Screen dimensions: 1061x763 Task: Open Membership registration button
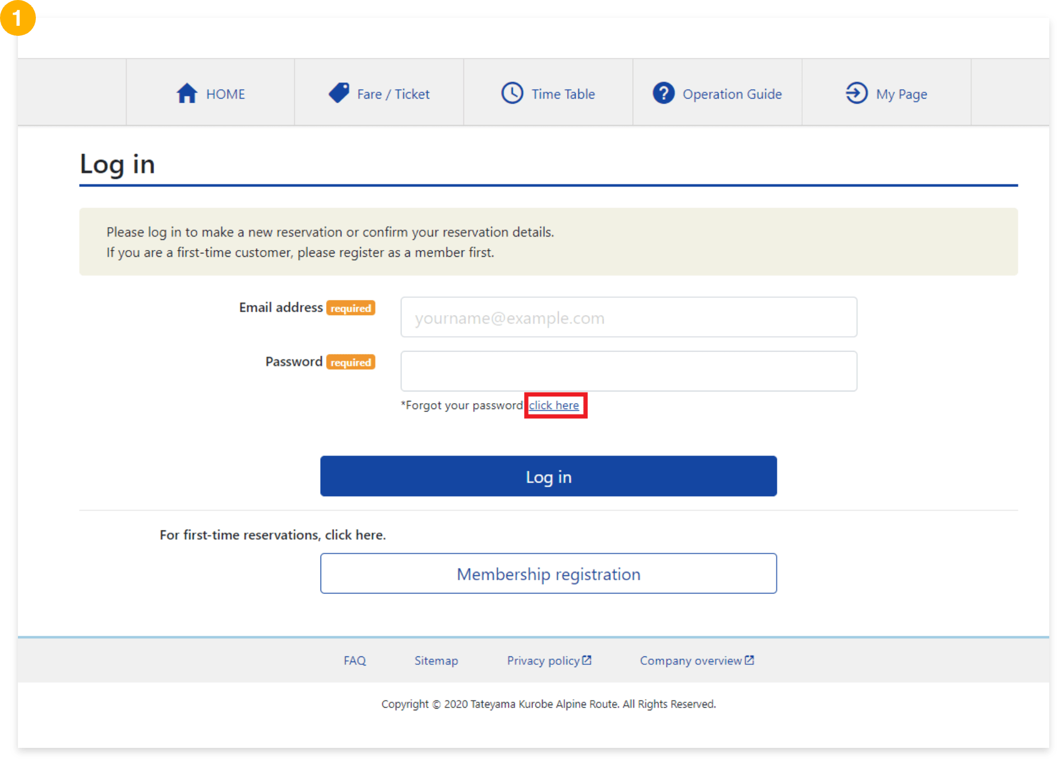[x=548, y=574]
